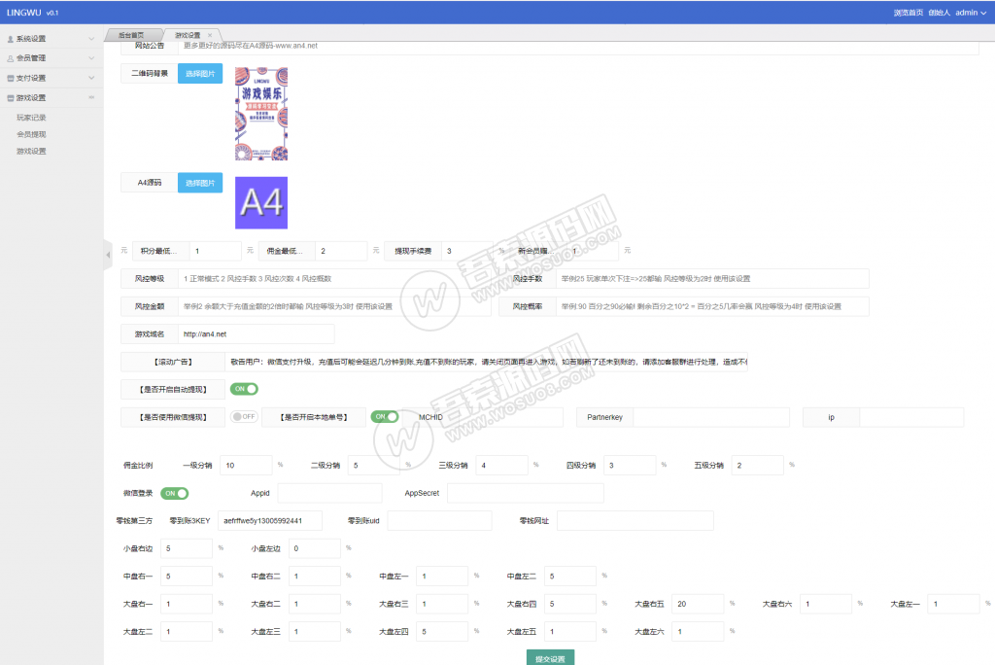
Task: Toggle the 是否开启自动提现 switch
Action: tap(244, 389)
